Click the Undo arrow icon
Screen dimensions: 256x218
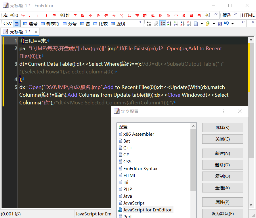226,24
